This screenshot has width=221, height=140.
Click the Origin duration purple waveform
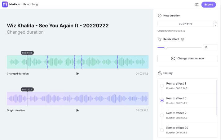[78, 99]
